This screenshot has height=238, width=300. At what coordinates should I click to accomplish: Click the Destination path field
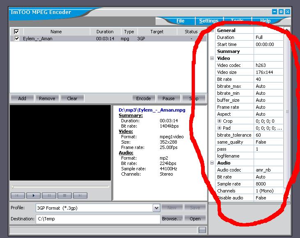click(x=98, y=219)
